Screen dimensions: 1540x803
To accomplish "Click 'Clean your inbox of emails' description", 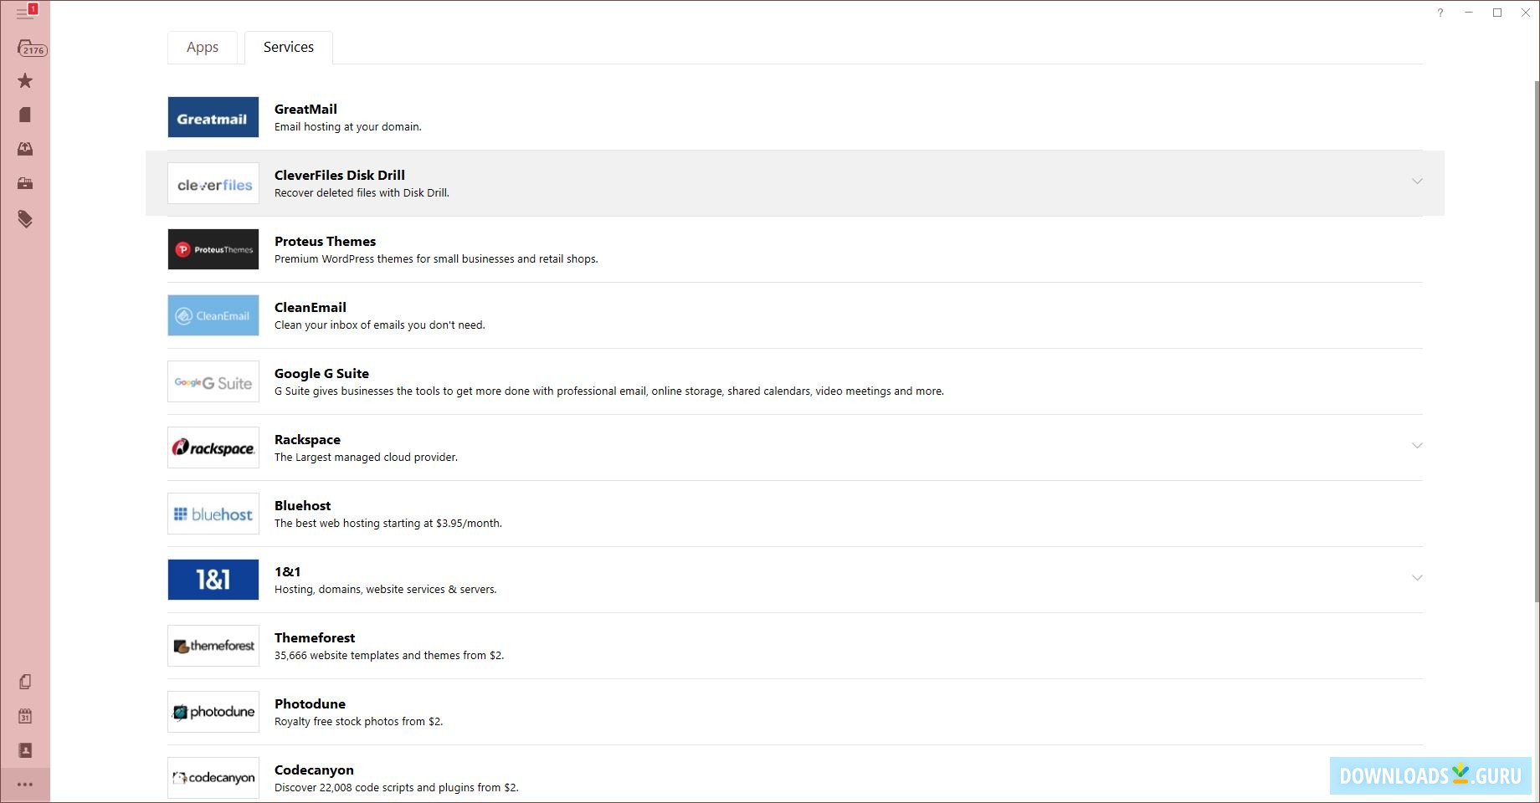I will (x=379, y=325).
